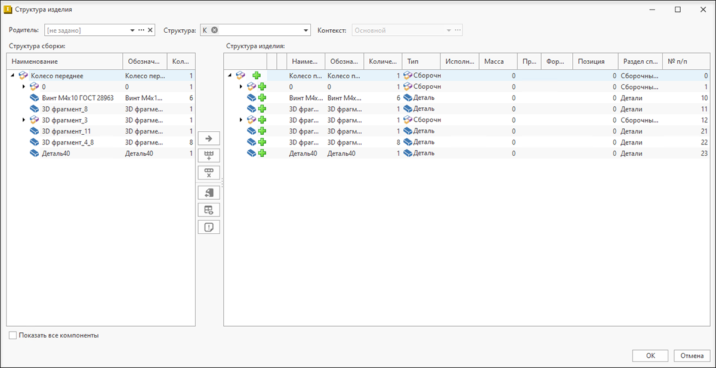Click the app icon in the title bar
The width and height of the screenshot is (716, 368).
click(8, 10)
